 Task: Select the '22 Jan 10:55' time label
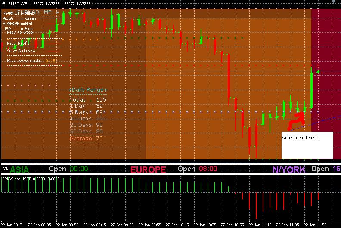(x=232, y=225)
